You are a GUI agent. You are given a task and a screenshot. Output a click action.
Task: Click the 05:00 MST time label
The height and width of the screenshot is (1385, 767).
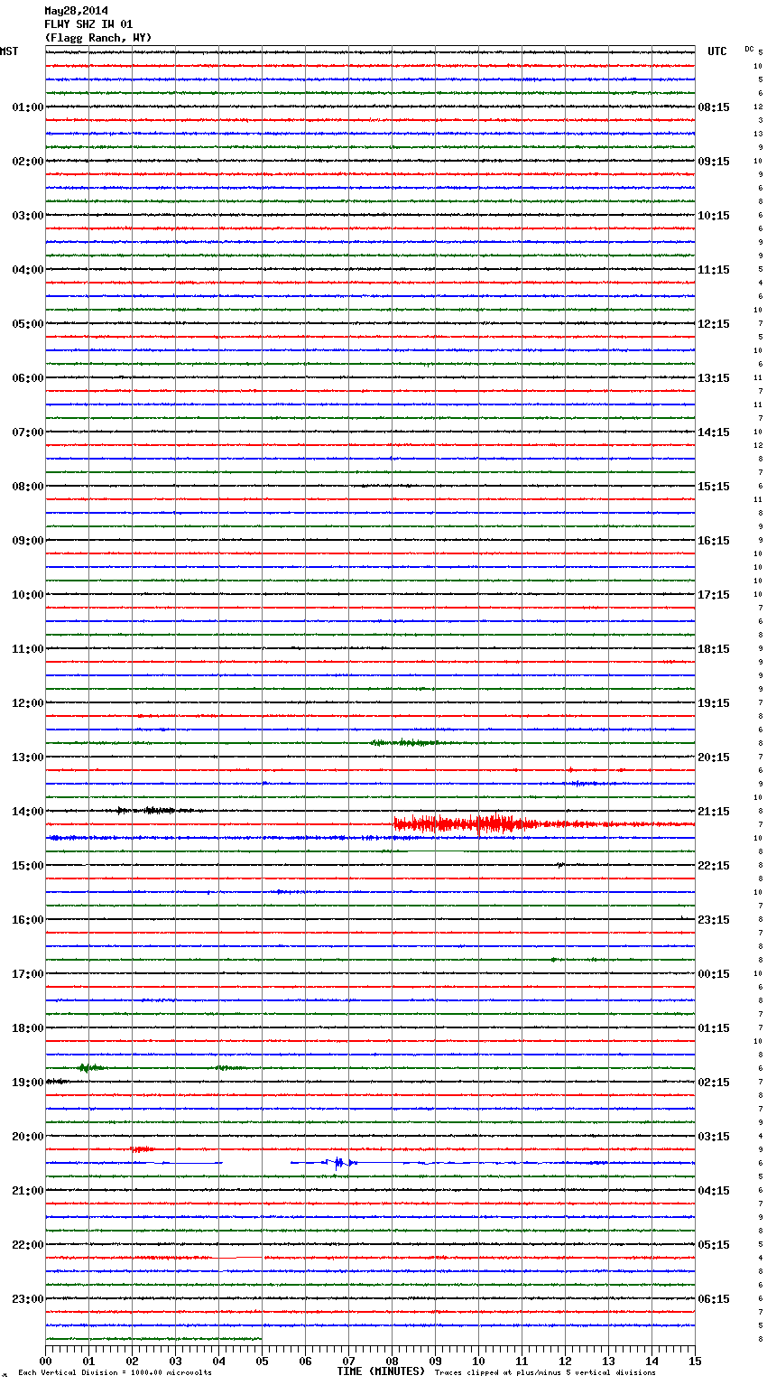tap(28, 324)
